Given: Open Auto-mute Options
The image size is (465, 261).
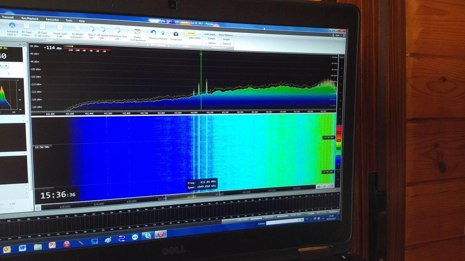Looking at the screenshot, I should (210, 43).
